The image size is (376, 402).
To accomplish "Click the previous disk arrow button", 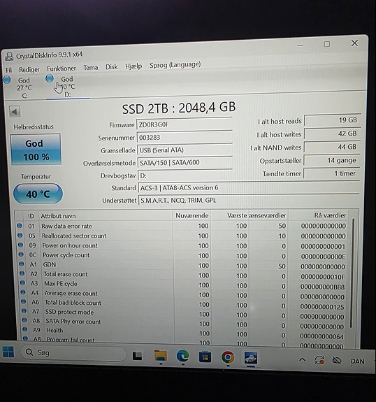I will tap(15, 112).
